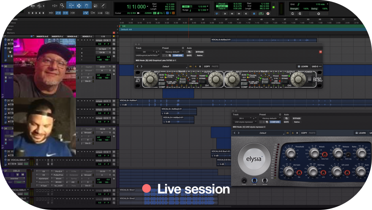This screenshot has width=372, height=210.
Task: Toggle Pre-roll in the transport
Action: pos(222,4)
